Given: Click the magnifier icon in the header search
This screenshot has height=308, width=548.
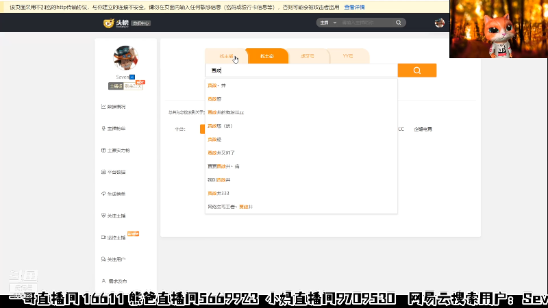Looking at the screenshot, I should (x=399, y=23).
